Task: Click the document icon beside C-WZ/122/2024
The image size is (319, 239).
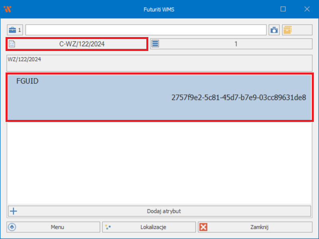Action: tap(12, 44)
